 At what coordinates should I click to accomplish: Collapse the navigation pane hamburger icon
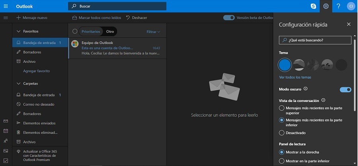[x=6, y=18]
